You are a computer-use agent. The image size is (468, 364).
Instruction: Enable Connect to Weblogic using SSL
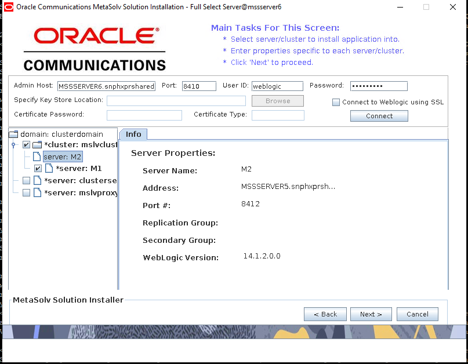click(336, 103)
